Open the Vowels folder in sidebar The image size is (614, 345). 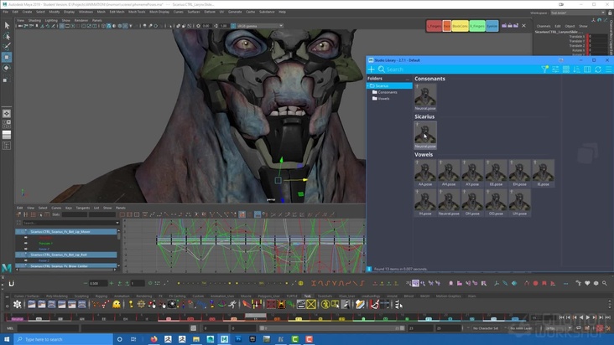click(x=383, y=98)
